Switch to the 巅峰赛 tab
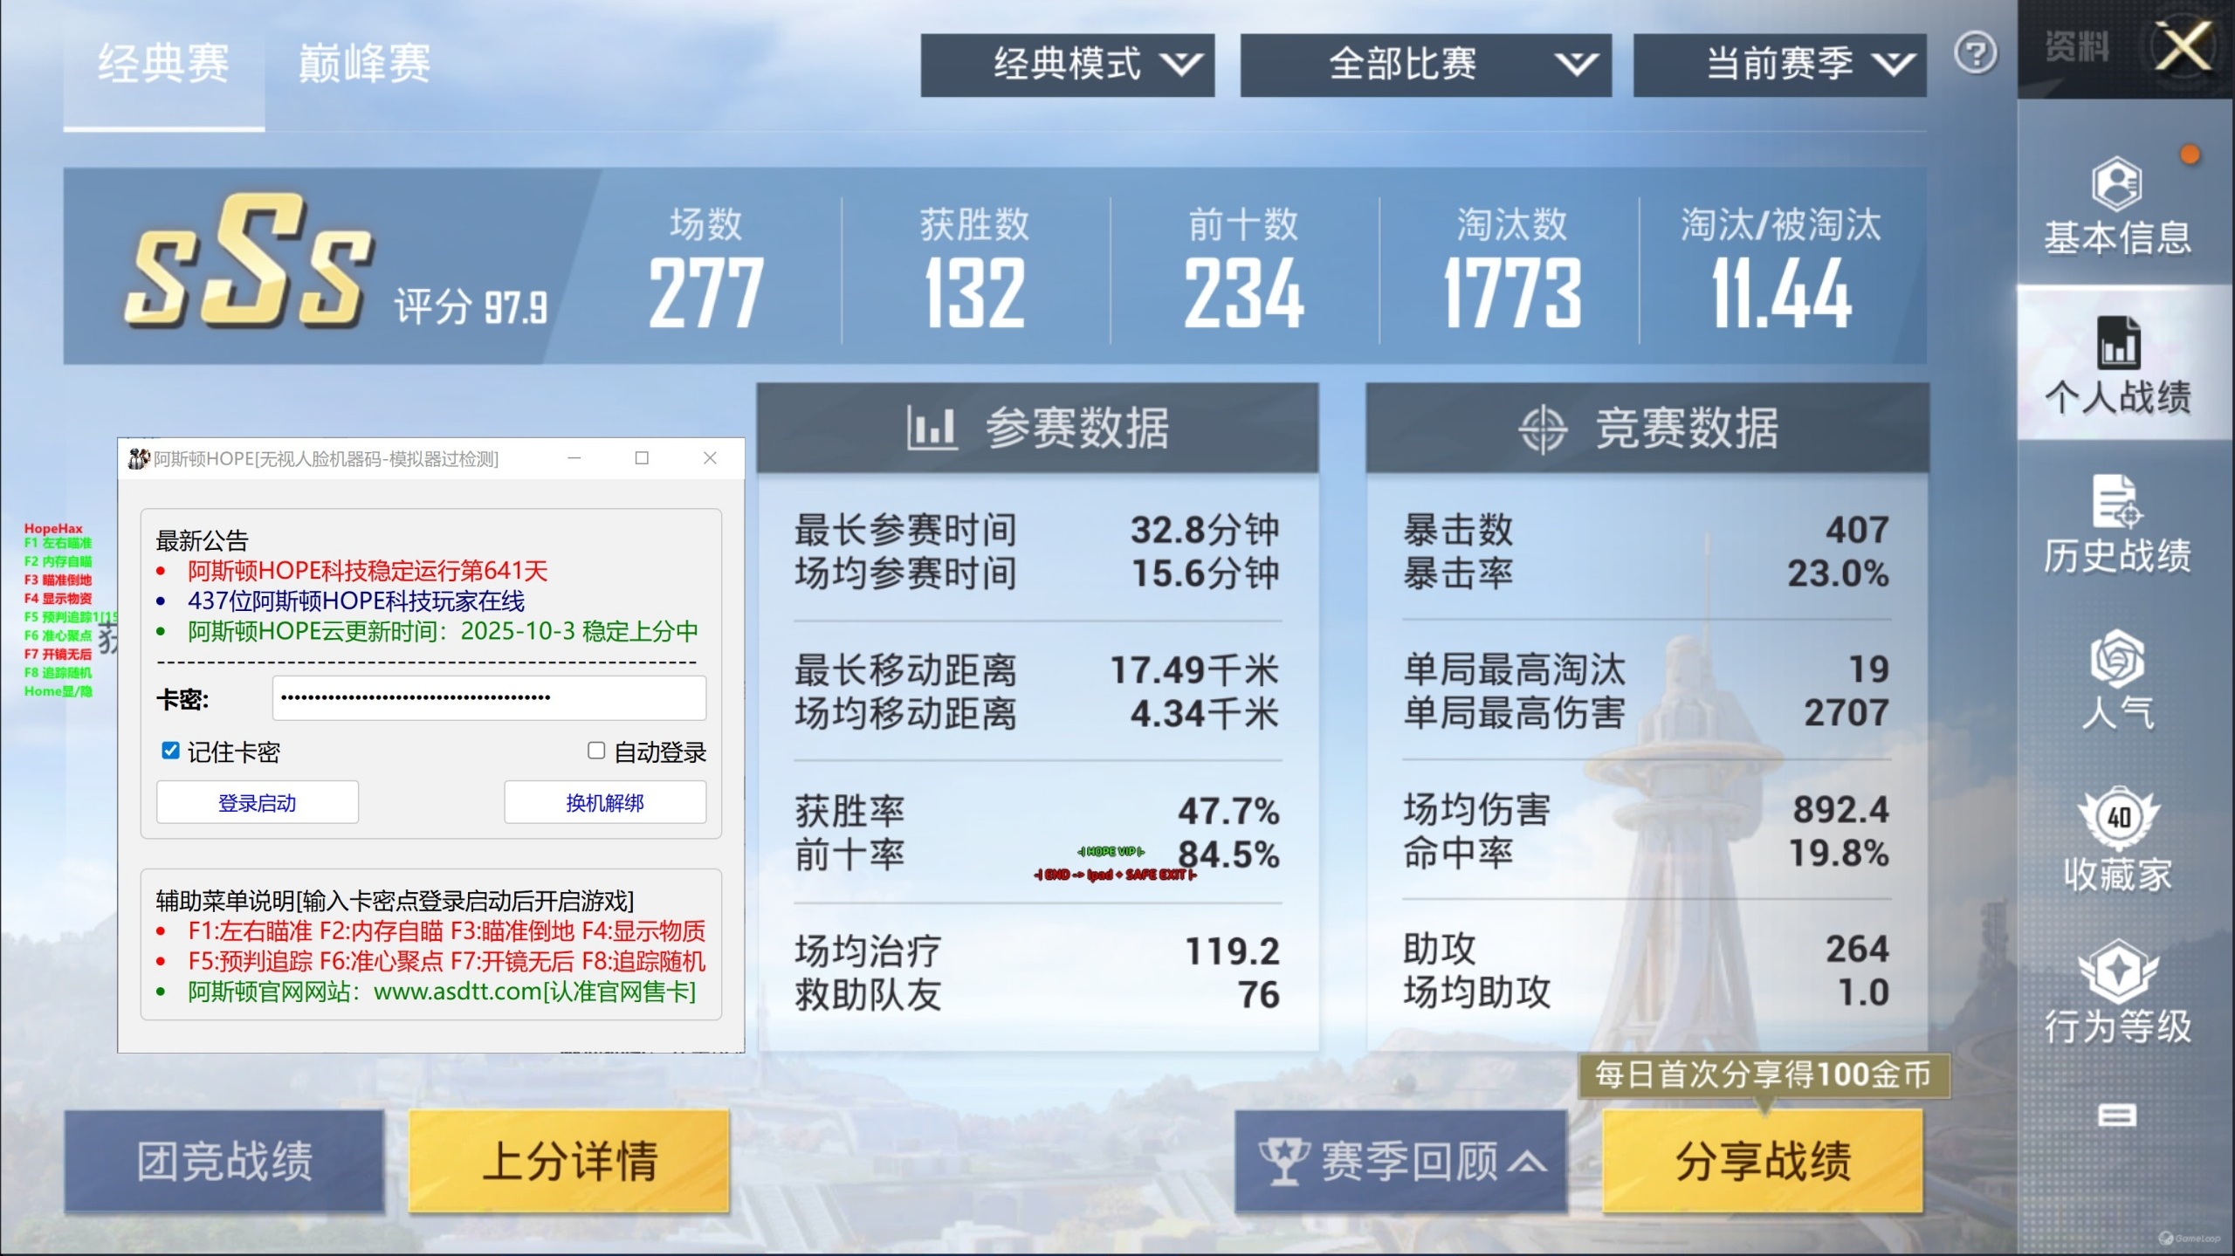Viewport: 2235px width, 1256px height. [363, 65]
